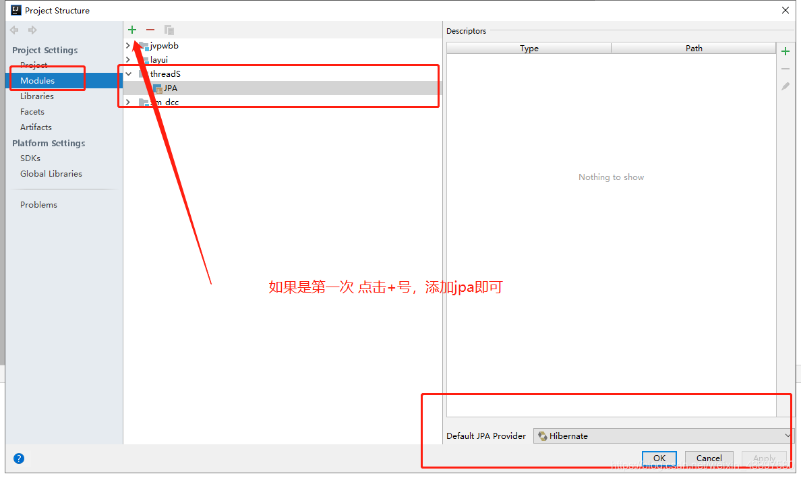Open the Project settings page
This screenshot has height=478, width=801.
point(34,65)
